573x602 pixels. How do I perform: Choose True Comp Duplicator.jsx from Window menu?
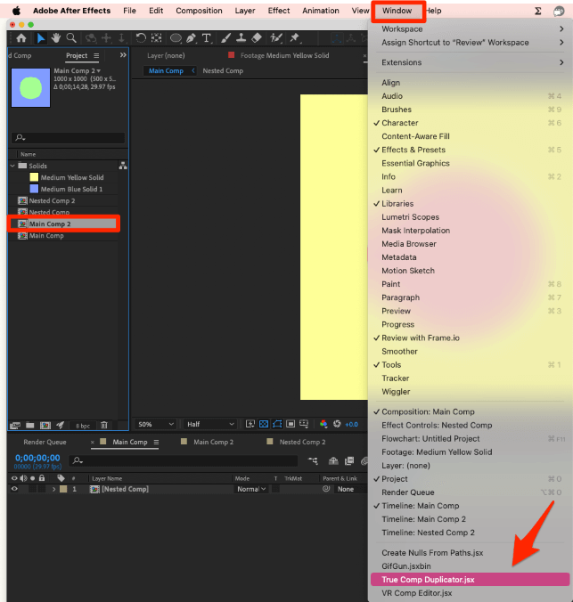(x=470, y=580)
